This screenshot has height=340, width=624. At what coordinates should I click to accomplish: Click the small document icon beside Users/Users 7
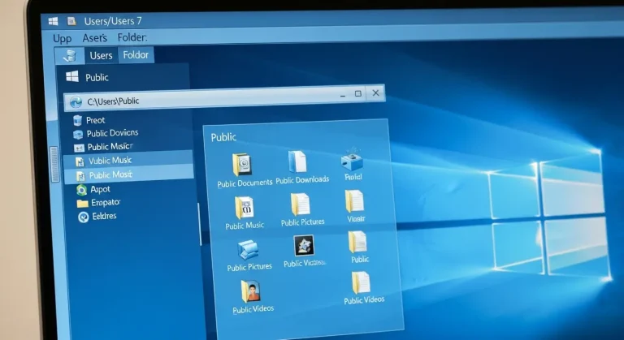click(71, 21)
